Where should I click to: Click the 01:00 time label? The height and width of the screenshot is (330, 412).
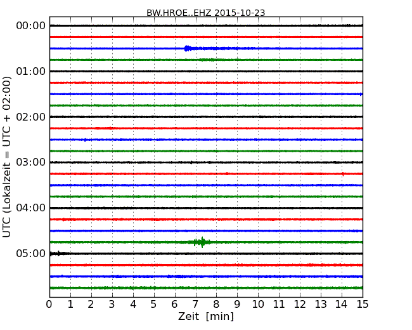click(31, 71)
